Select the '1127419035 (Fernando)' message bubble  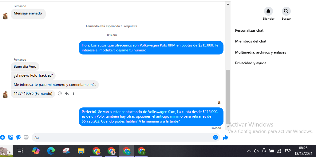[33, 94]
